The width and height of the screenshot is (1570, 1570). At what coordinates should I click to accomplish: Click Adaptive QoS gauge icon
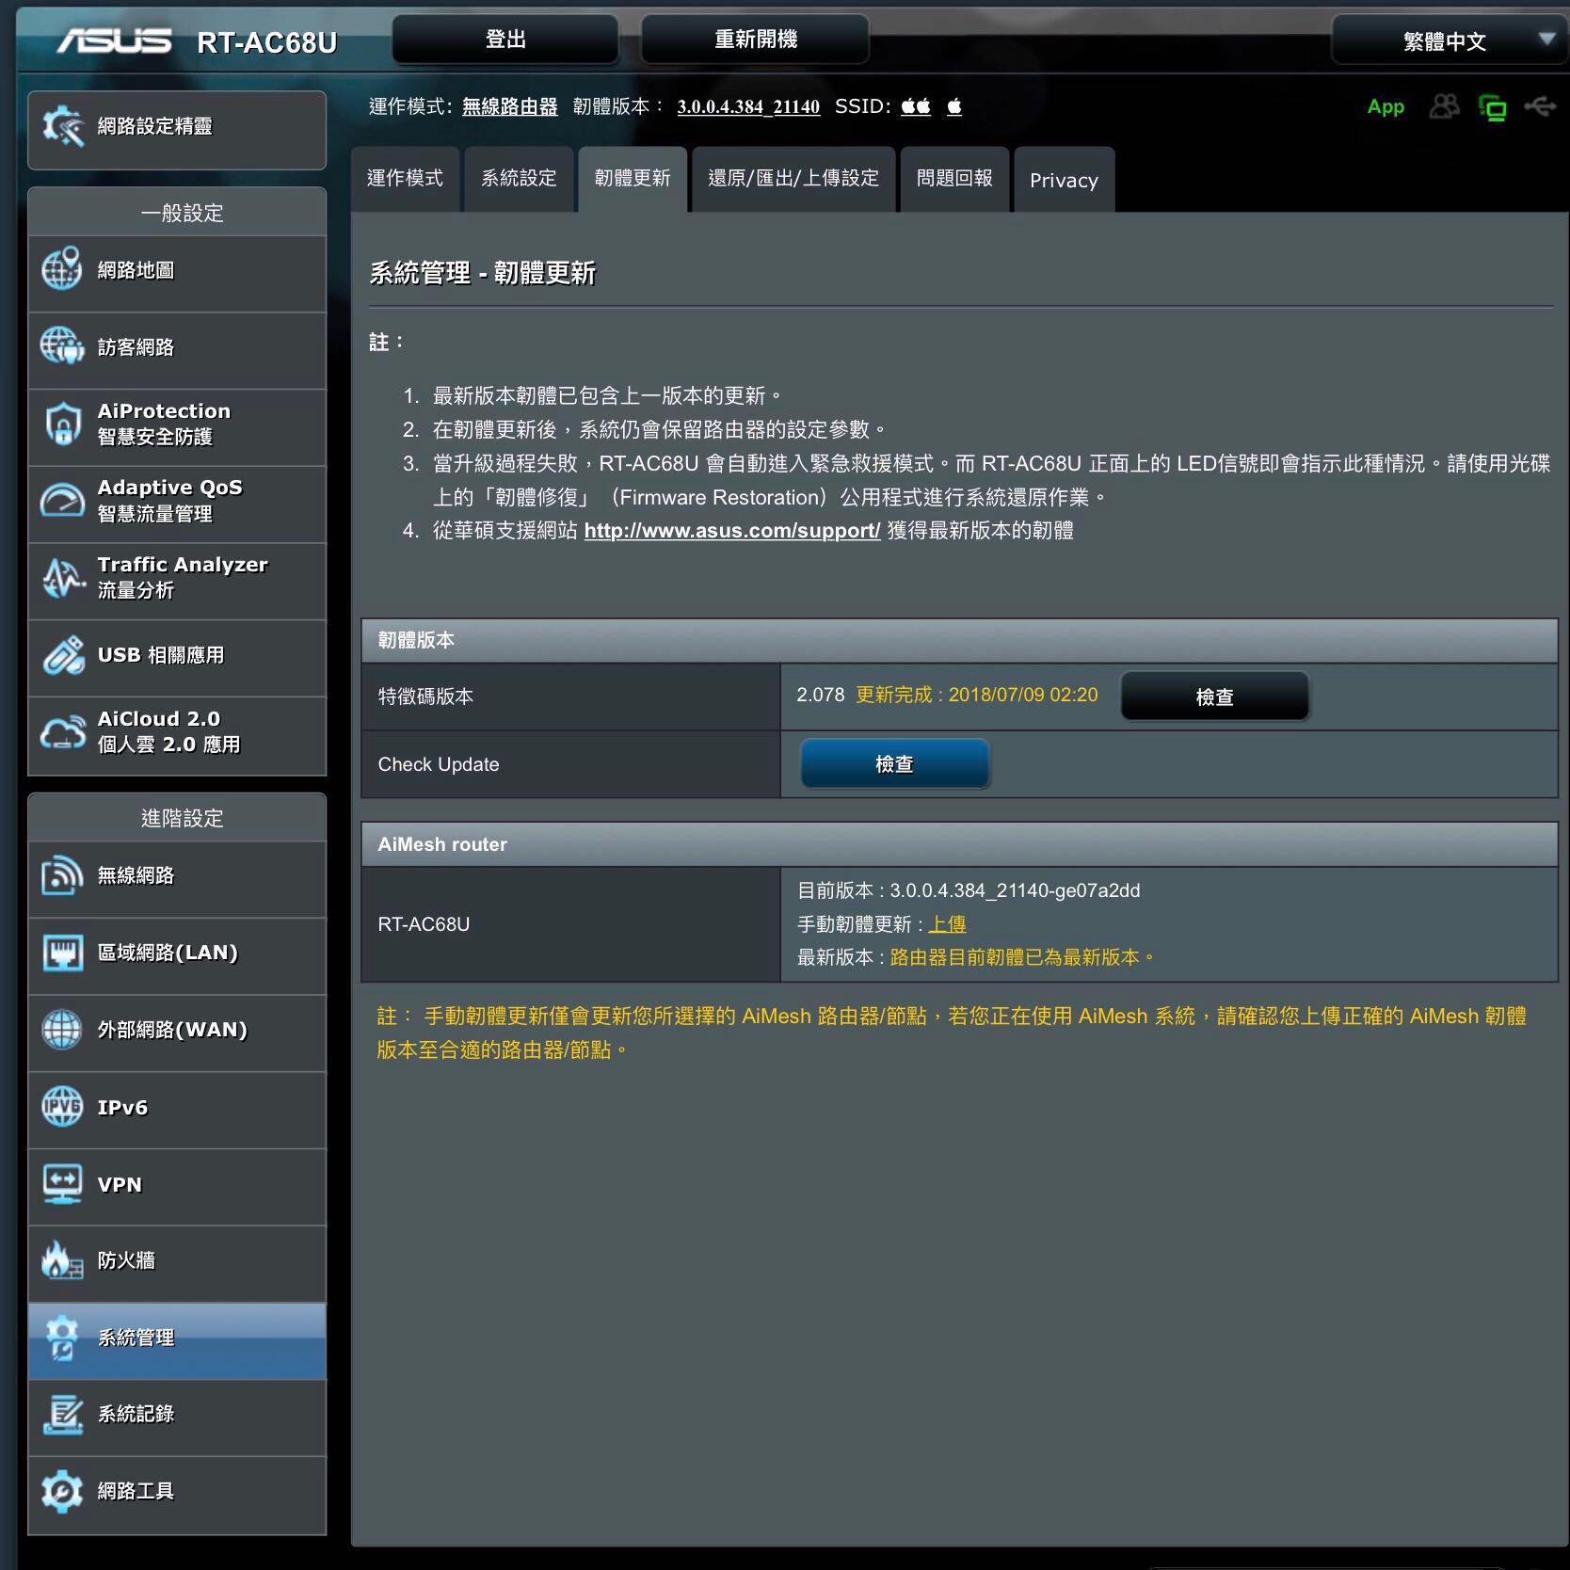62,501
